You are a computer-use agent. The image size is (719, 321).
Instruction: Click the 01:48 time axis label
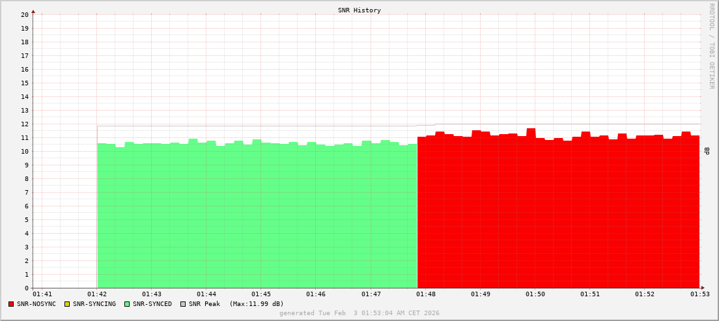click(x=425, y=294)
